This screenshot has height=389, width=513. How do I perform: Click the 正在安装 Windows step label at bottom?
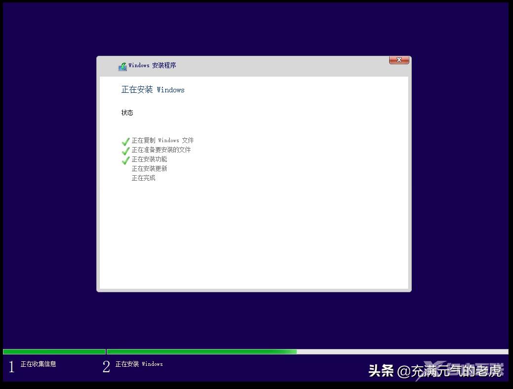139,364
